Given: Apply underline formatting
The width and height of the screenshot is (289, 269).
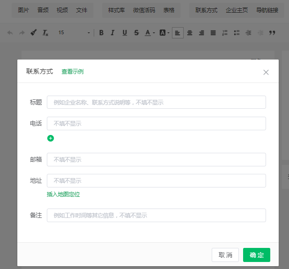Looking at the screenshot, I should click(125, 33).
